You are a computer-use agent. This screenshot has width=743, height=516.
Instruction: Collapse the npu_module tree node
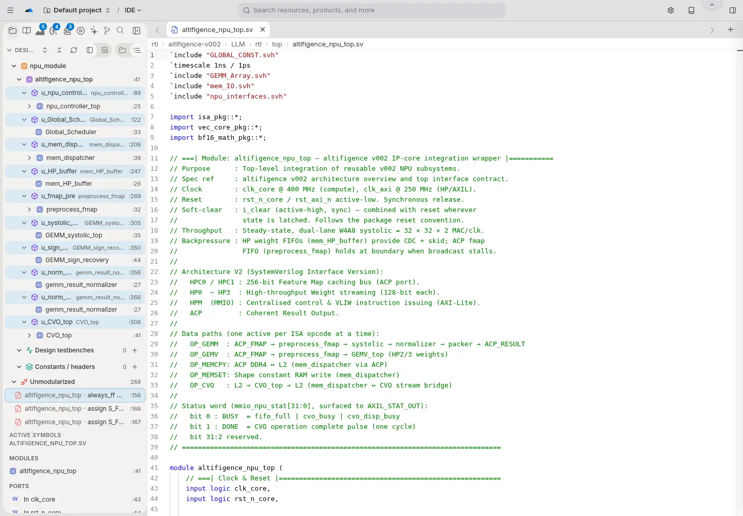coord(14,66)
